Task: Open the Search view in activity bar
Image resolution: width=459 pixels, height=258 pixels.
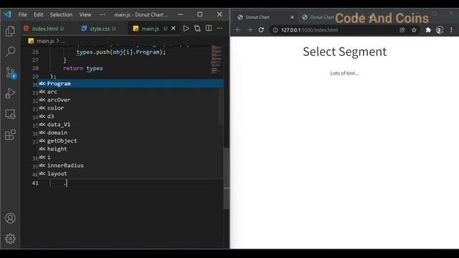Action: tap(10, 52)
